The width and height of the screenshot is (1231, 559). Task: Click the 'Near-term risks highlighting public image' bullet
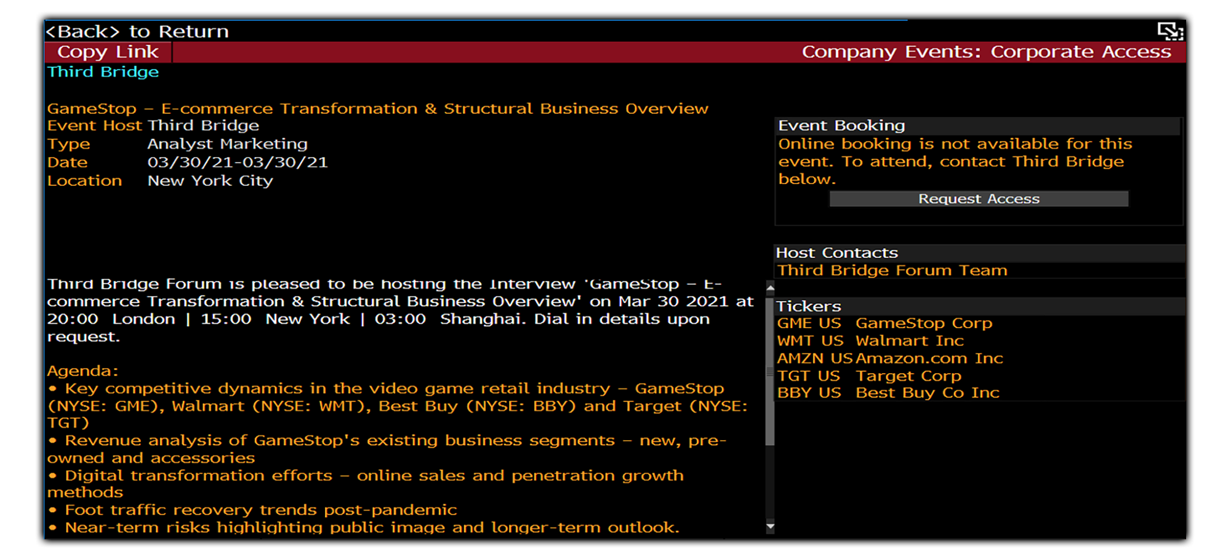(364, 528)
